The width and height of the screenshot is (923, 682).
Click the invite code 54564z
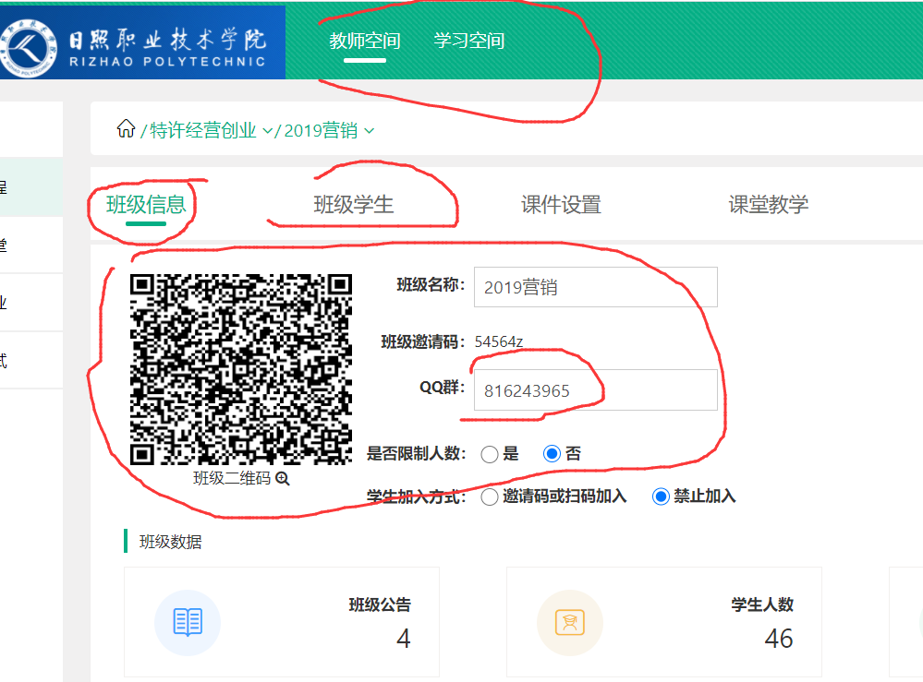[499, 341]
